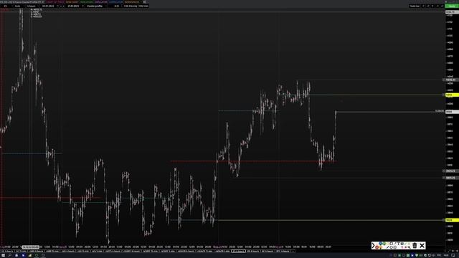Click the Hide lines button

click(143, 6)
